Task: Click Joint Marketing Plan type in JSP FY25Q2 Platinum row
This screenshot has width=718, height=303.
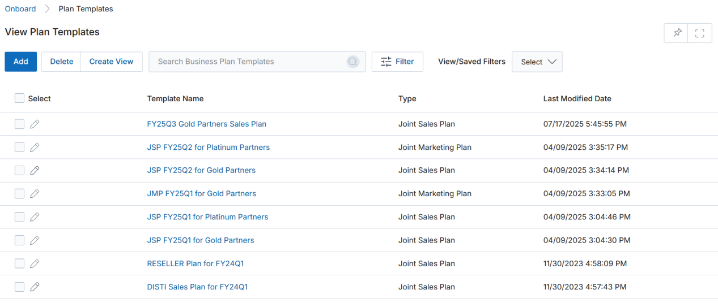Action: point(435,147)
